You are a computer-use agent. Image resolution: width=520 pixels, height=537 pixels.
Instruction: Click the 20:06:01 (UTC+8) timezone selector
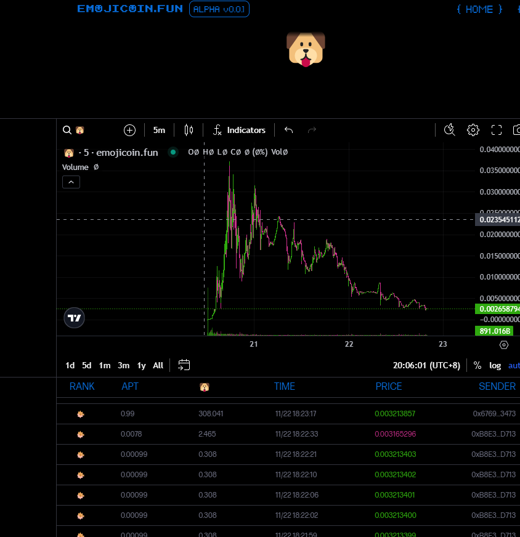pyautogui.click(x=426, y=365)
